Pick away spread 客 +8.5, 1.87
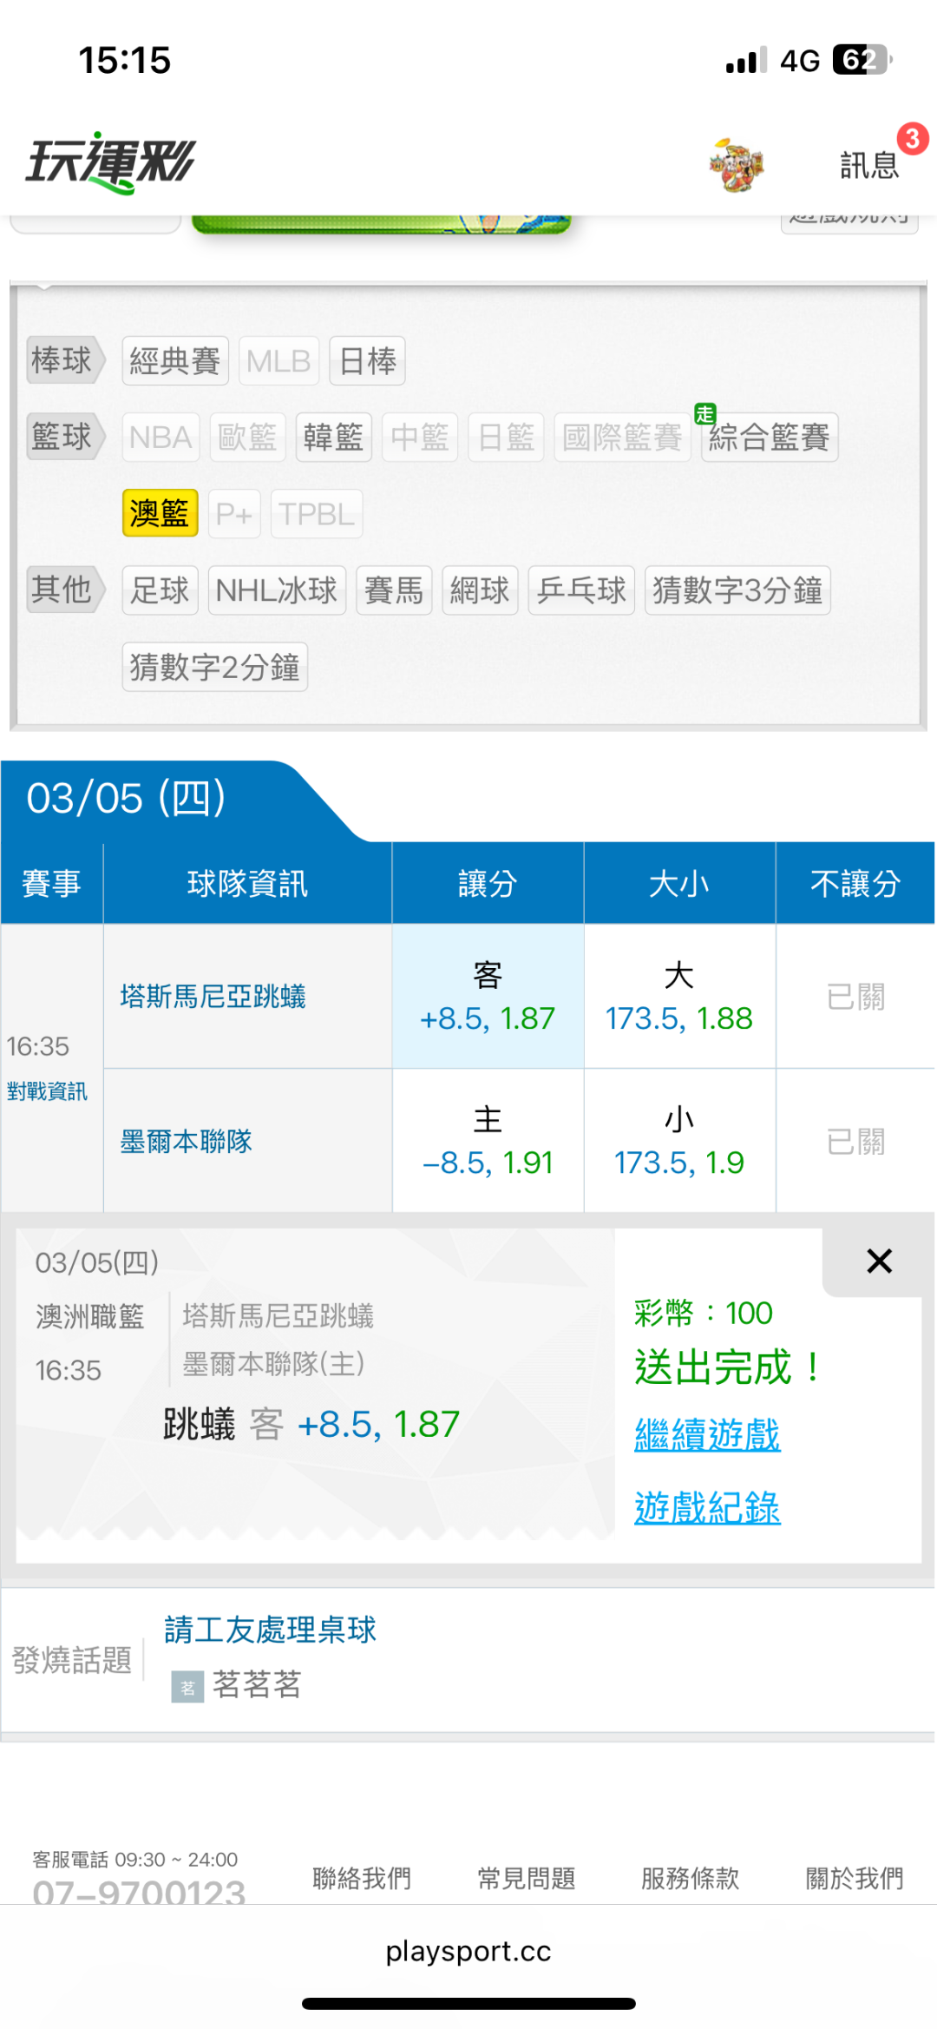 pos(488,997)
